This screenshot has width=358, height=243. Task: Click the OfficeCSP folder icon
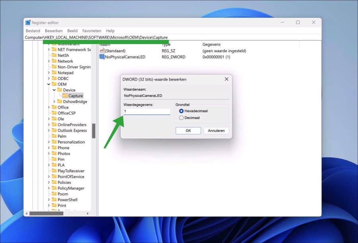click(x=54, y=113)
